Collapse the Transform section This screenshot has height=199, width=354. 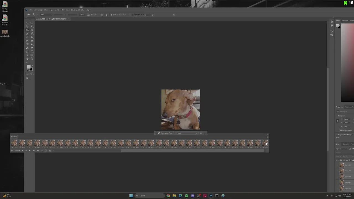coord(337,116)
